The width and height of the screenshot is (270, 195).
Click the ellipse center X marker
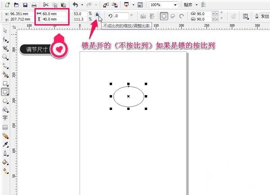(x=129, y=96)
